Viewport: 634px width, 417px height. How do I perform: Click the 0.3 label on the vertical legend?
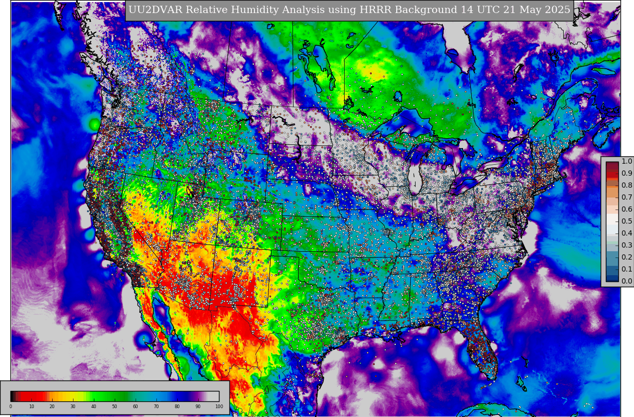pos(627,245)
